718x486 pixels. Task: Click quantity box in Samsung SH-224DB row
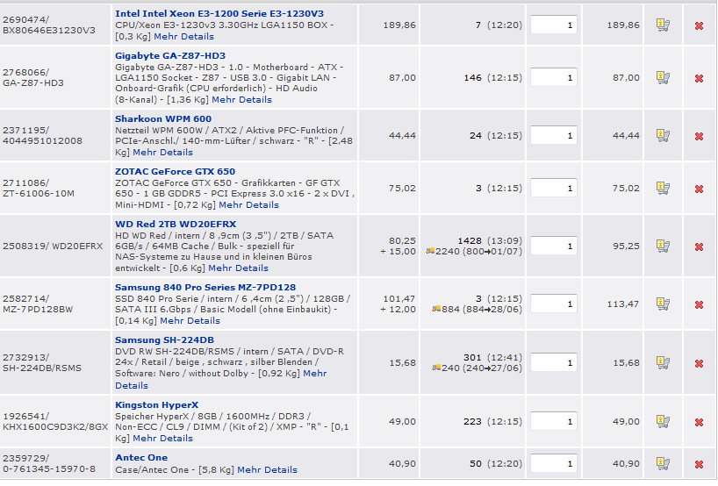point(554,363)
